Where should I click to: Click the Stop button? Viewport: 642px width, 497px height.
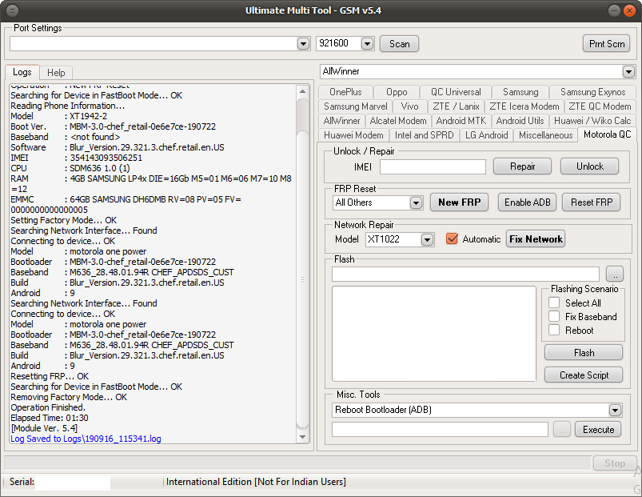click(x=615, y=463)
